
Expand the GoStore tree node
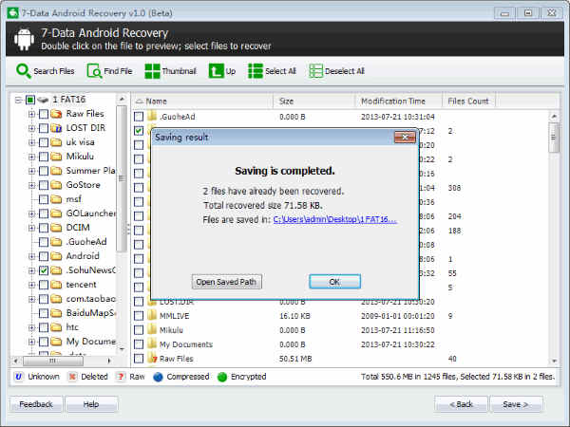point(31,185)
